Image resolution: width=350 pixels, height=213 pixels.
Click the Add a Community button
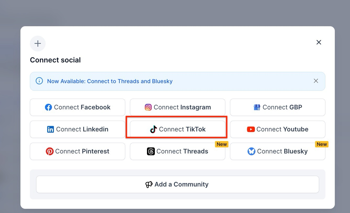pyautogui.click(x=178, y=184)
